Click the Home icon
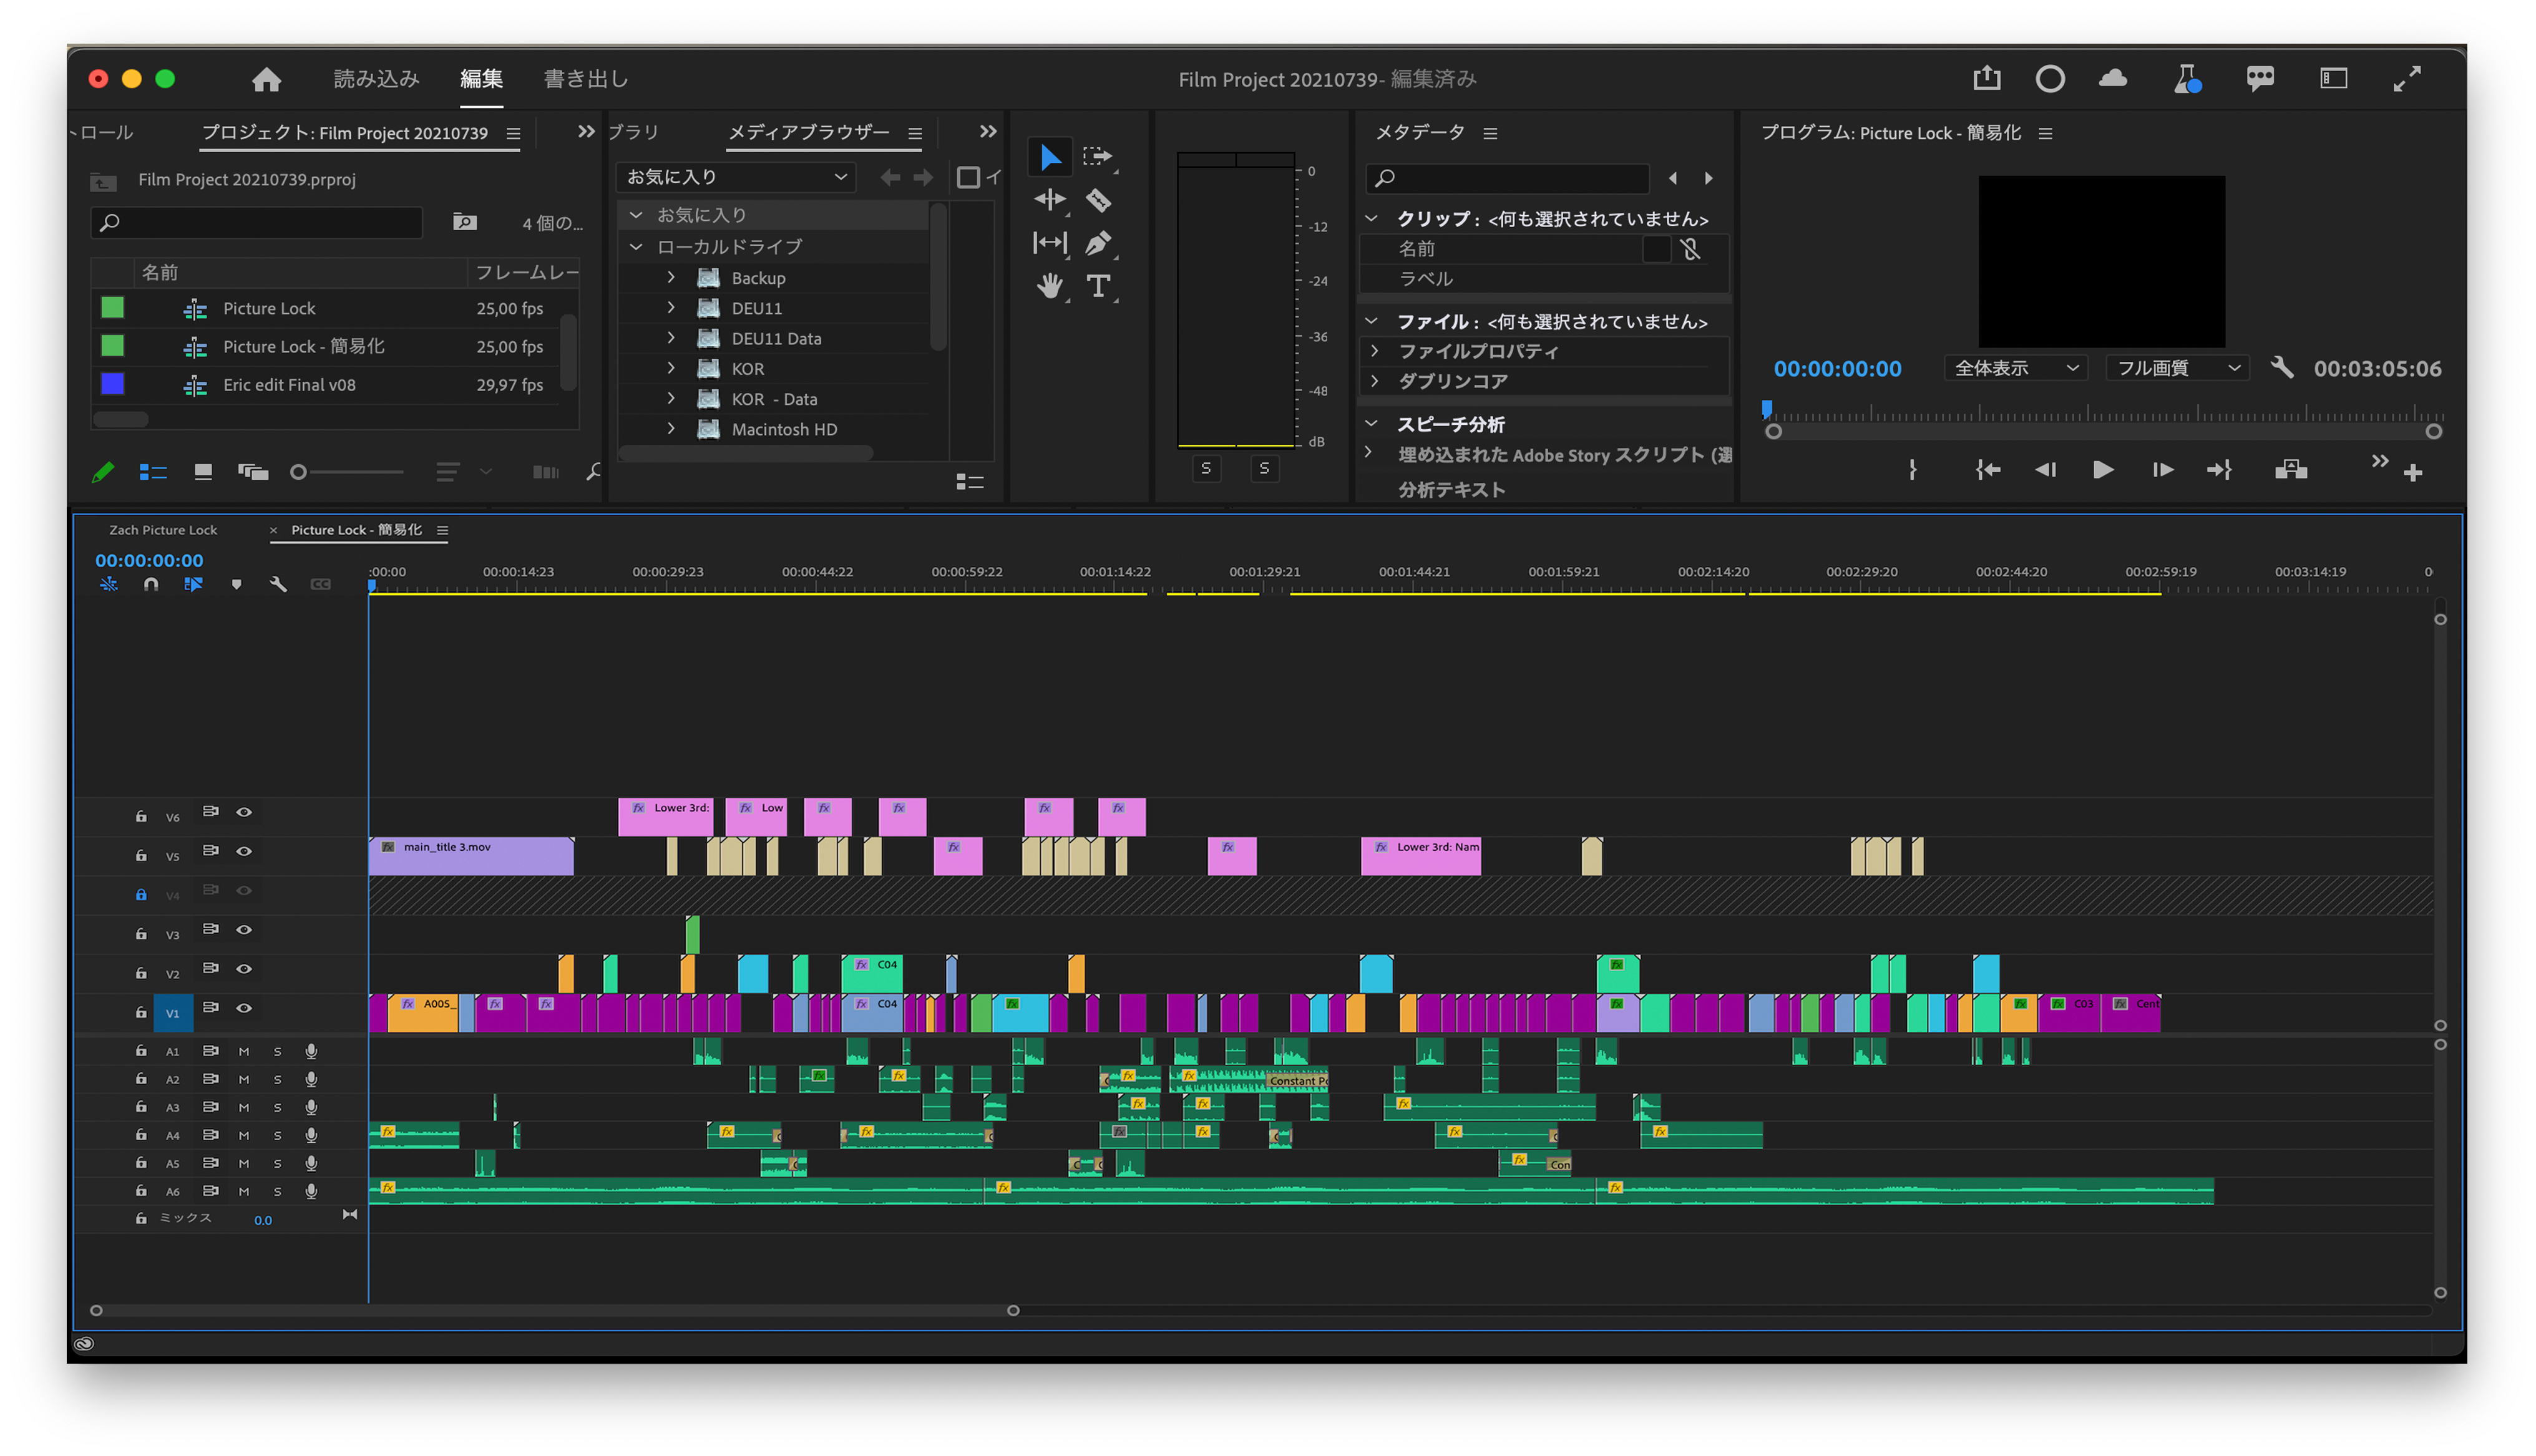The image size is (2536, 1456). (266, 79)
